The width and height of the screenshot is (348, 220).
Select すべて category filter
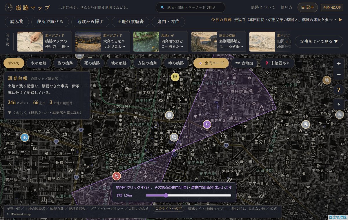pyautogui.click(x=14, y=63)
